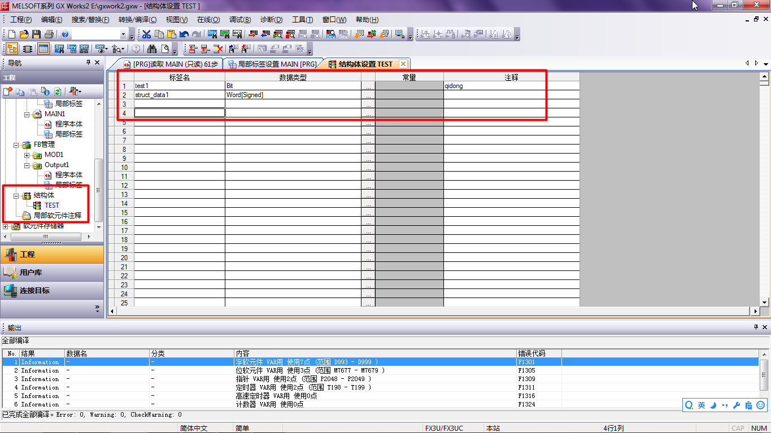The width and height of the screenshot is (771, 433).
Task: Click the ellipsis button in row 2 data type
Action: pos(368,95)
